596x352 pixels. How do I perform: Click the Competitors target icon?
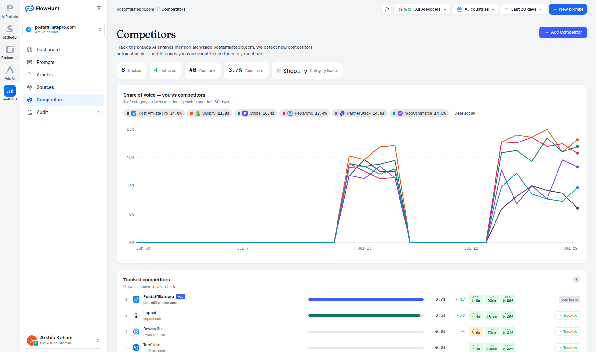pyautogui.click(x=30, y=100)
